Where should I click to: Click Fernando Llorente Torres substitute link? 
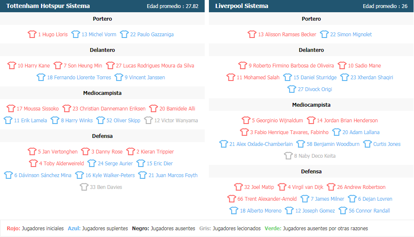click(79, 78)
